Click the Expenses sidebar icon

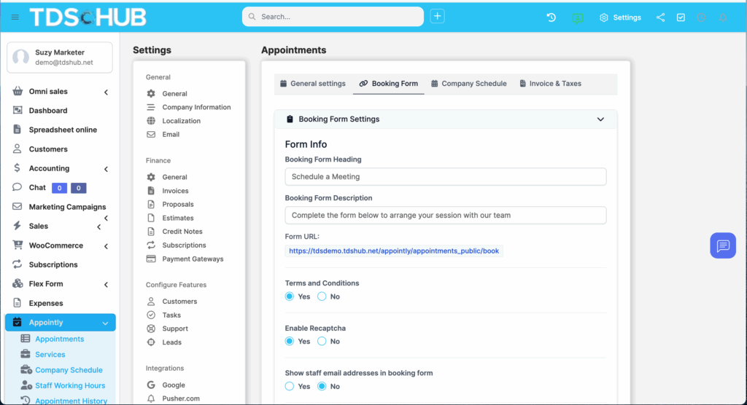(x=18, y=303)
